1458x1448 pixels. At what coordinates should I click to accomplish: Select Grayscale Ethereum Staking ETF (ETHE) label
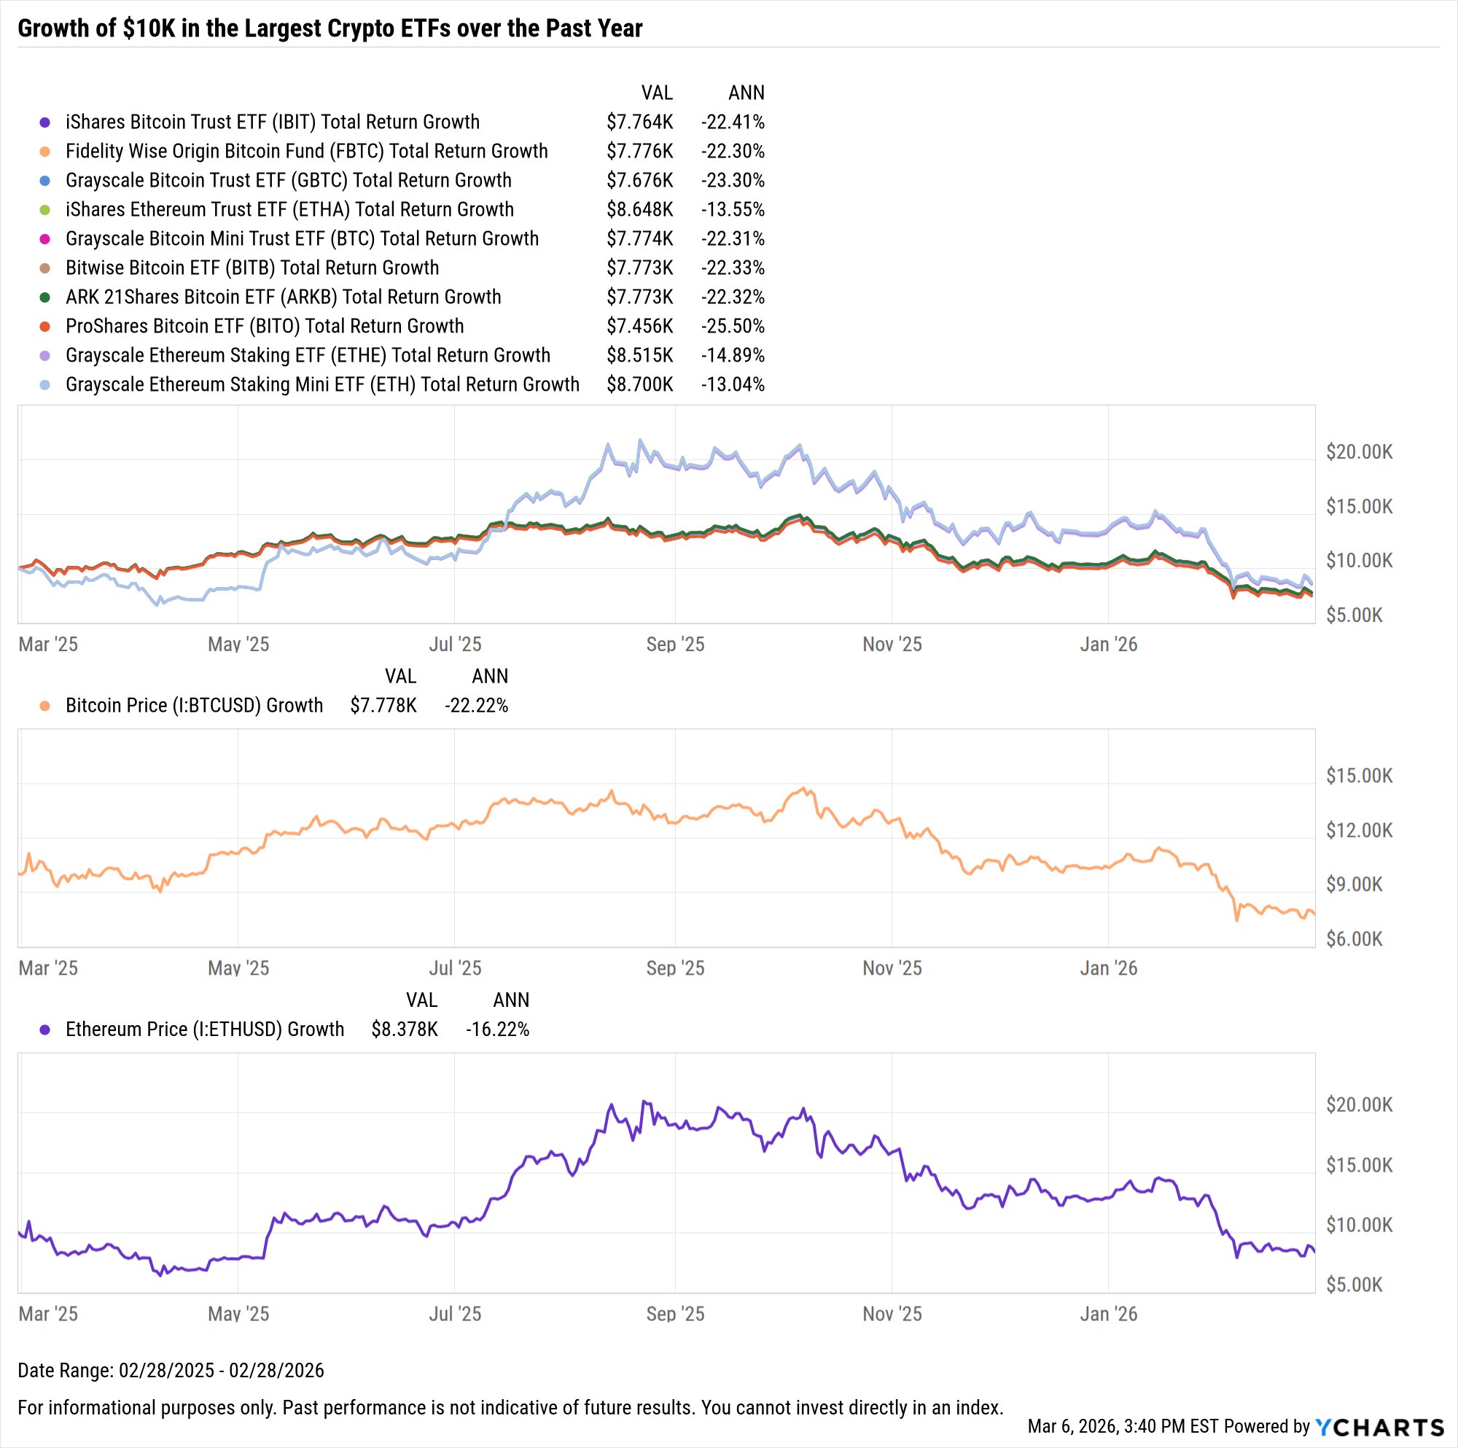pyautogui.click(x=308, y=356)
